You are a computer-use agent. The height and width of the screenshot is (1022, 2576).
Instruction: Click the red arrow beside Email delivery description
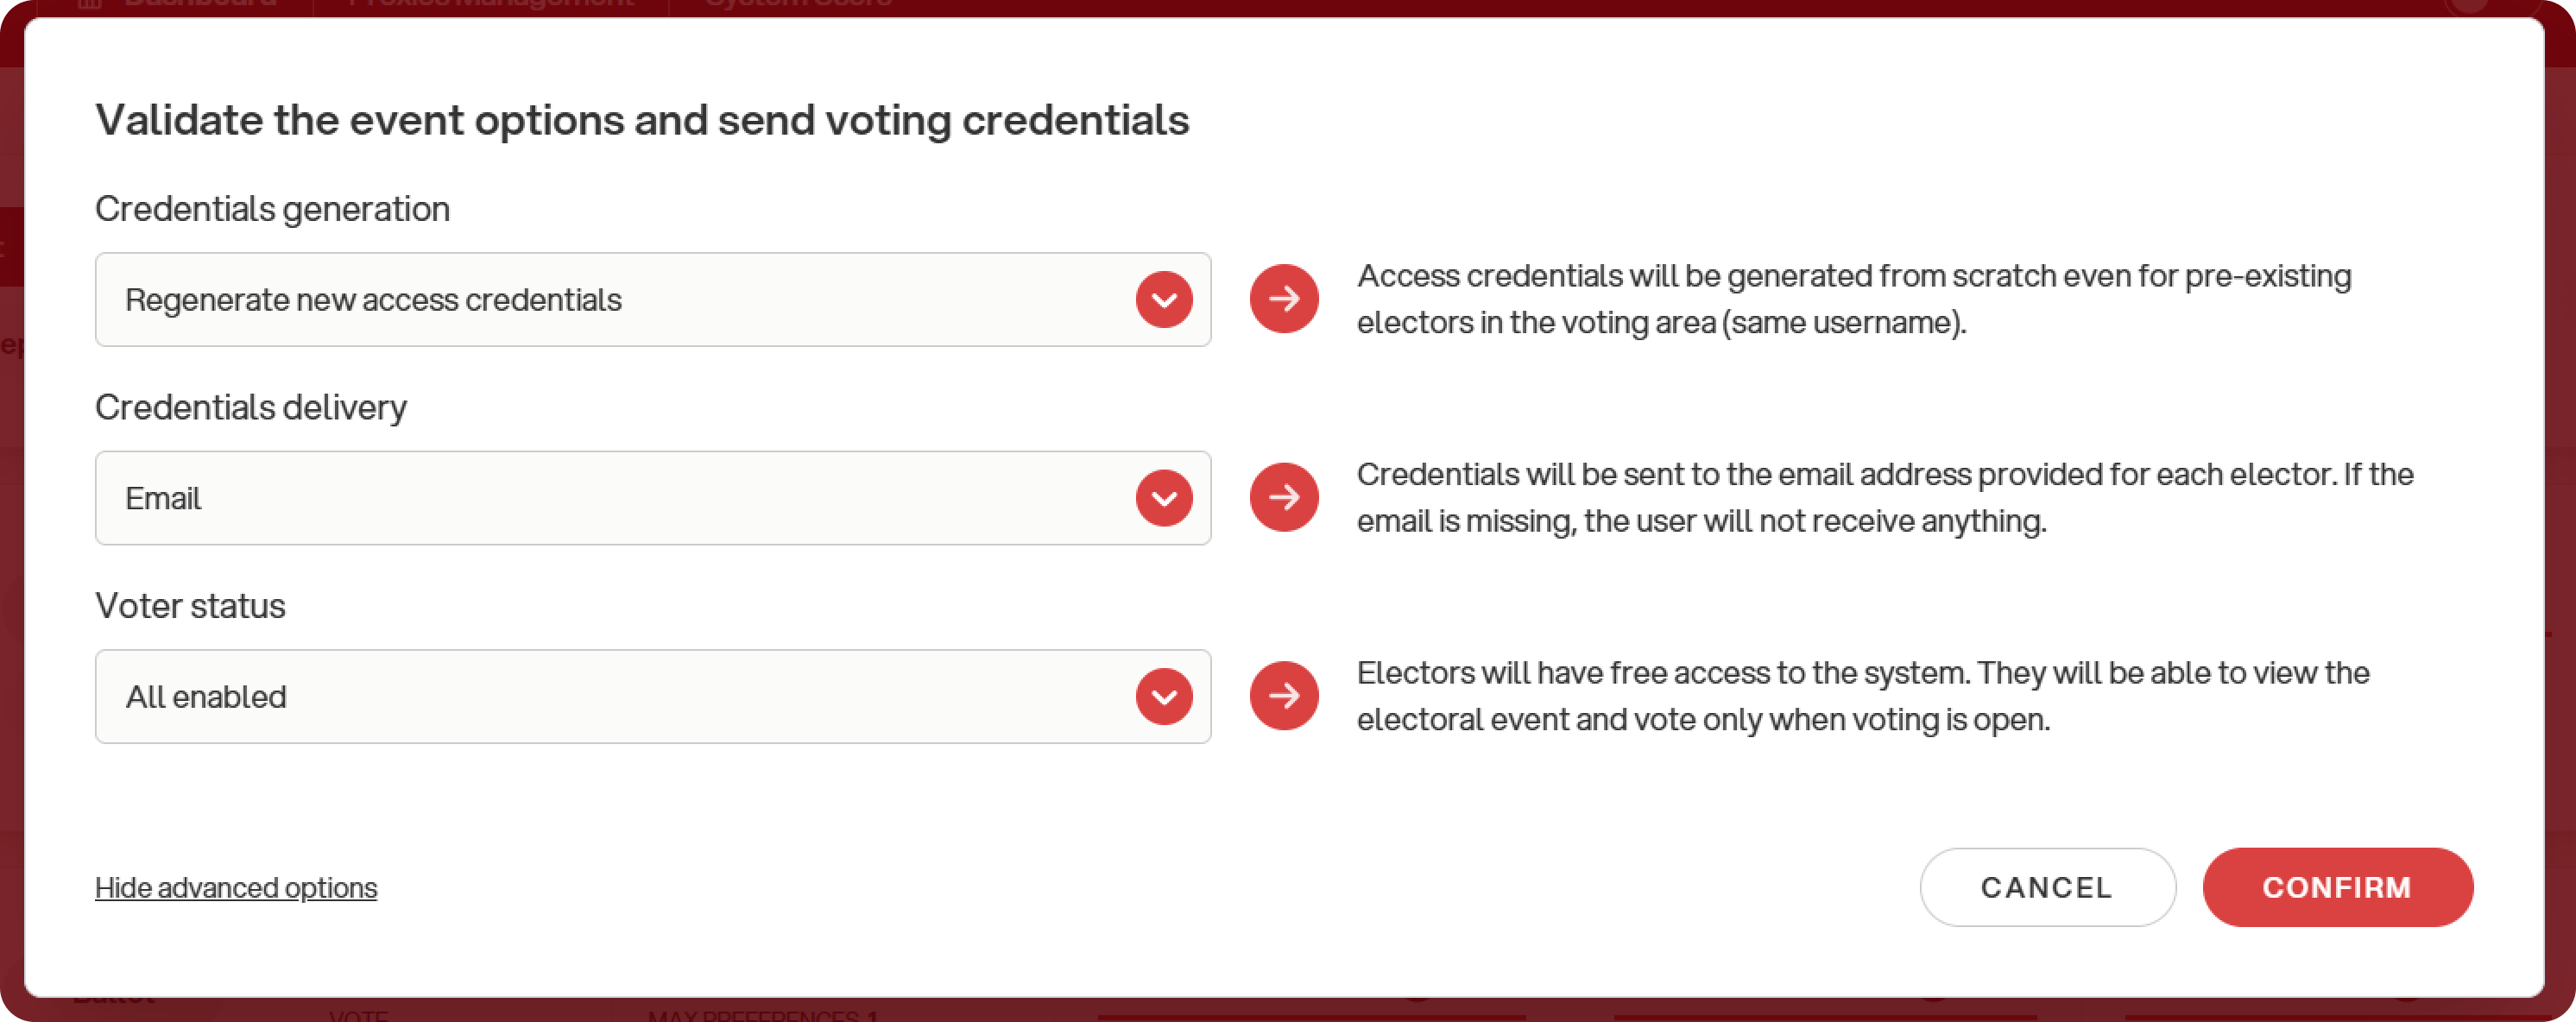point(1284,497)
